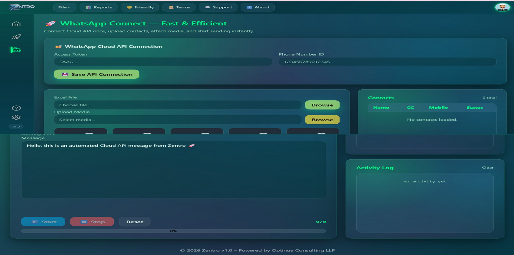Click the Mobile column header in Contacts
Viewport: 514px width, 255px height.
[x=438, y=108]
